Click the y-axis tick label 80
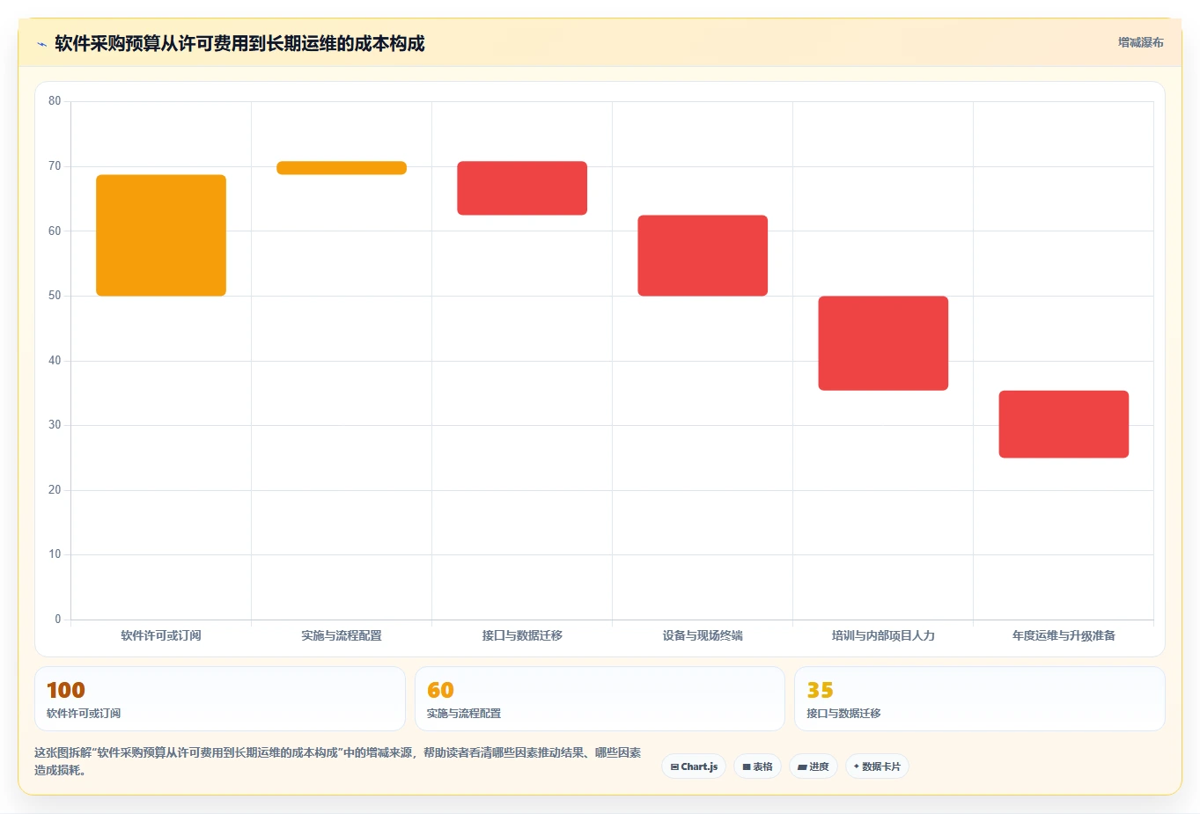Viewport: 1200px width, 814px height. coord(55,101)
